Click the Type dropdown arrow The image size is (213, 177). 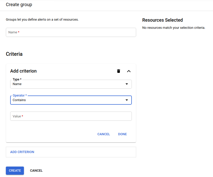pos(126,84)
